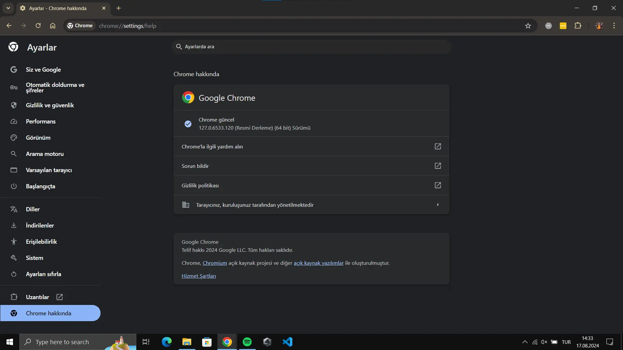Go to Gizlilik ve güvenlik

(51, 105)
